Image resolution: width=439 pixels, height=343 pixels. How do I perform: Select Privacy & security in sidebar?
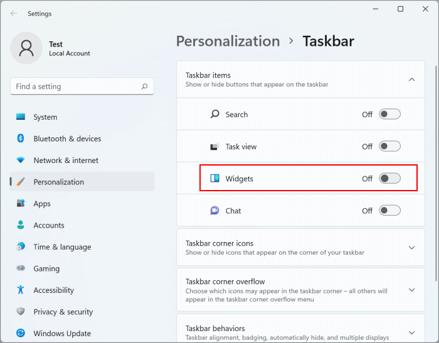[x=63, y=312]
